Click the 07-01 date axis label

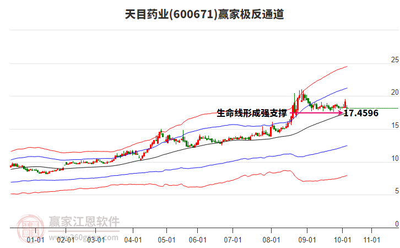233,240
